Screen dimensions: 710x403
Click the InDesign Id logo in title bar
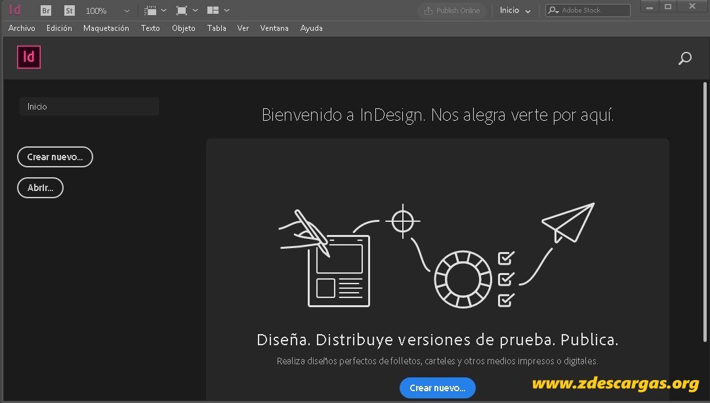coord(15,10)
